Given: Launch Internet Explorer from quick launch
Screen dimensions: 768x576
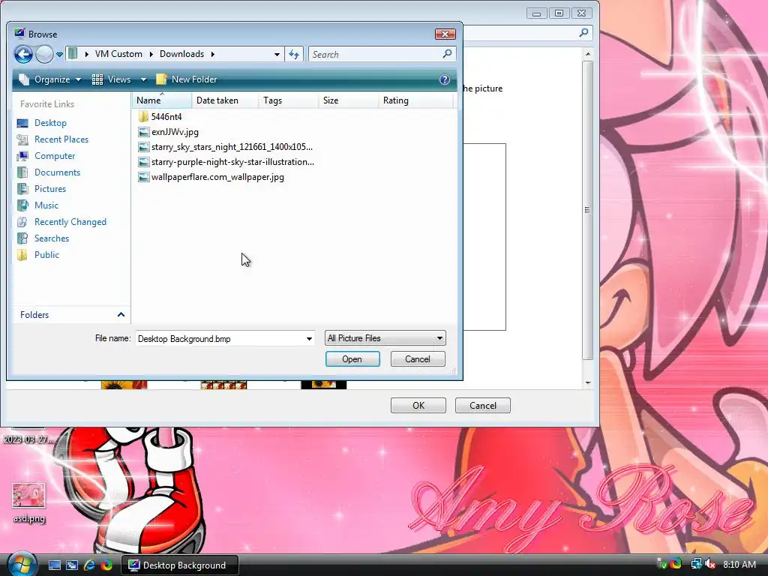Looking at the screenshot, I should pyautogui.click(x=89, y=565).
